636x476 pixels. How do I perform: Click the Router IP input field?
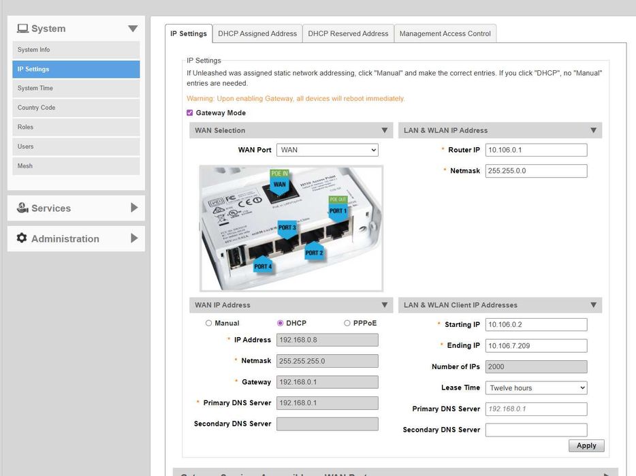point(536,150)
